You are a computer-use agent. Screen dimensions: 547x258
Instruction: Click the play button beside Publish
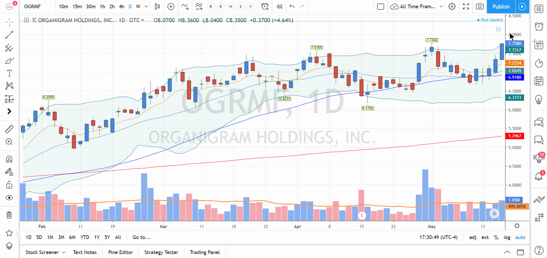522,6
